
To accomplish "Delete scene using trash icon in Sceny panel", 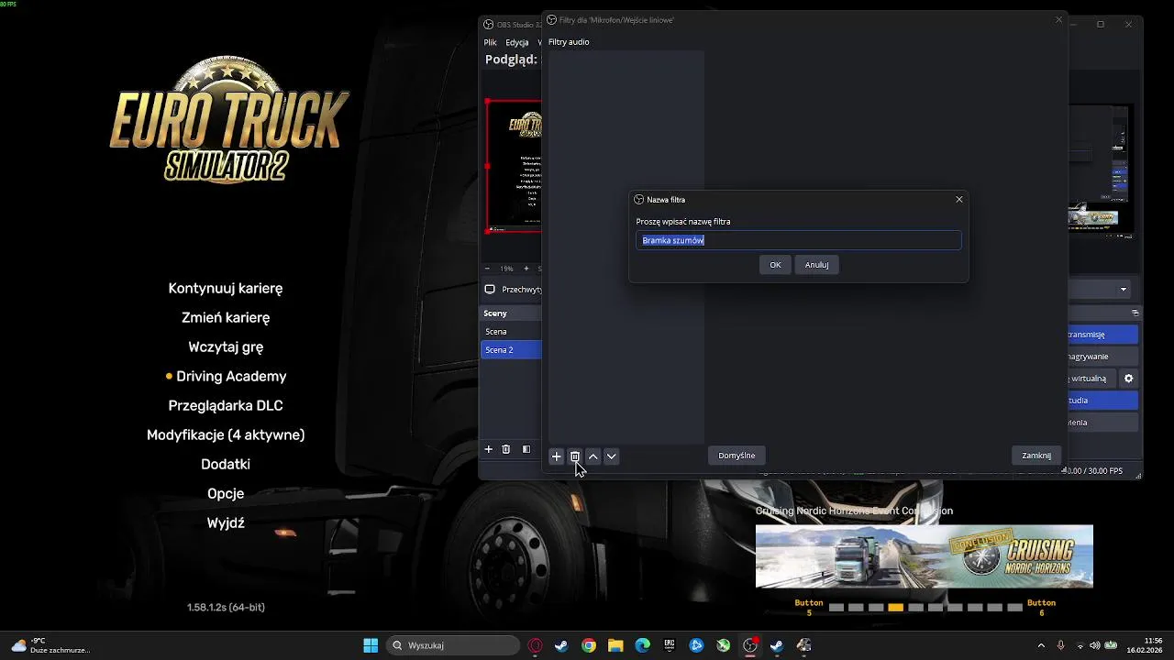I will point(505,449).
